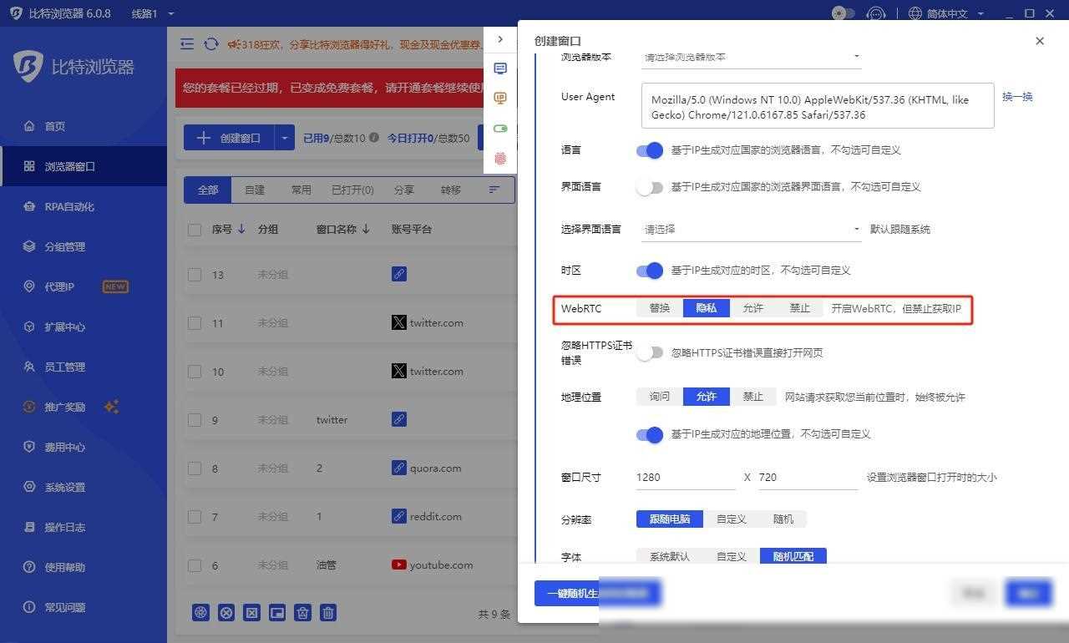
Task: Click the window width field 1280
Action: 686,478
